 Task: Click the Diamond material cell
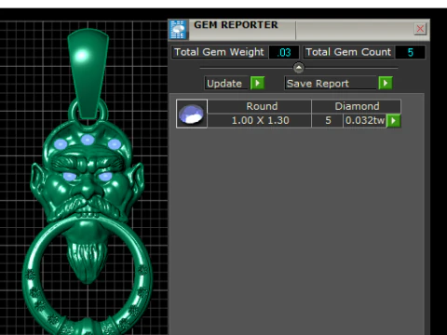pyautogui.click(x=357, y=106)
